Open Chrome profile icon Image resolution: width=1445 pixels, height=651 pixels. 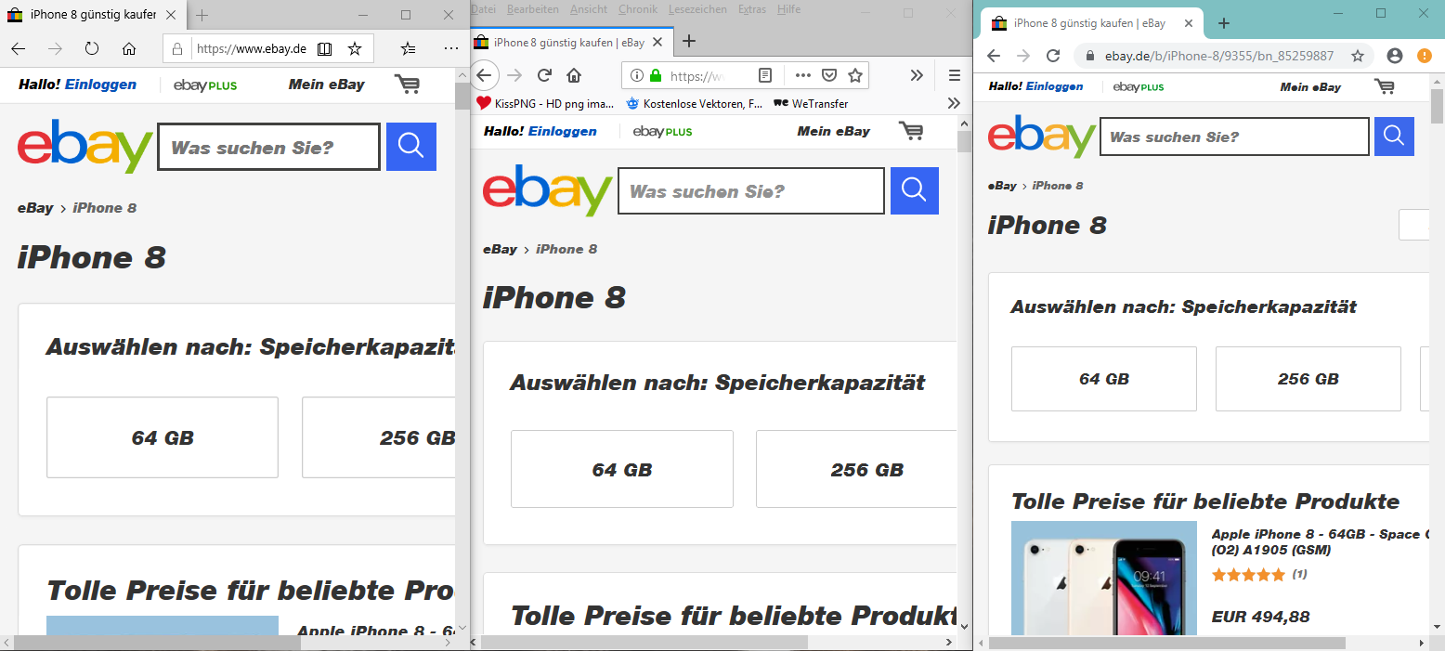point(1394,56)
